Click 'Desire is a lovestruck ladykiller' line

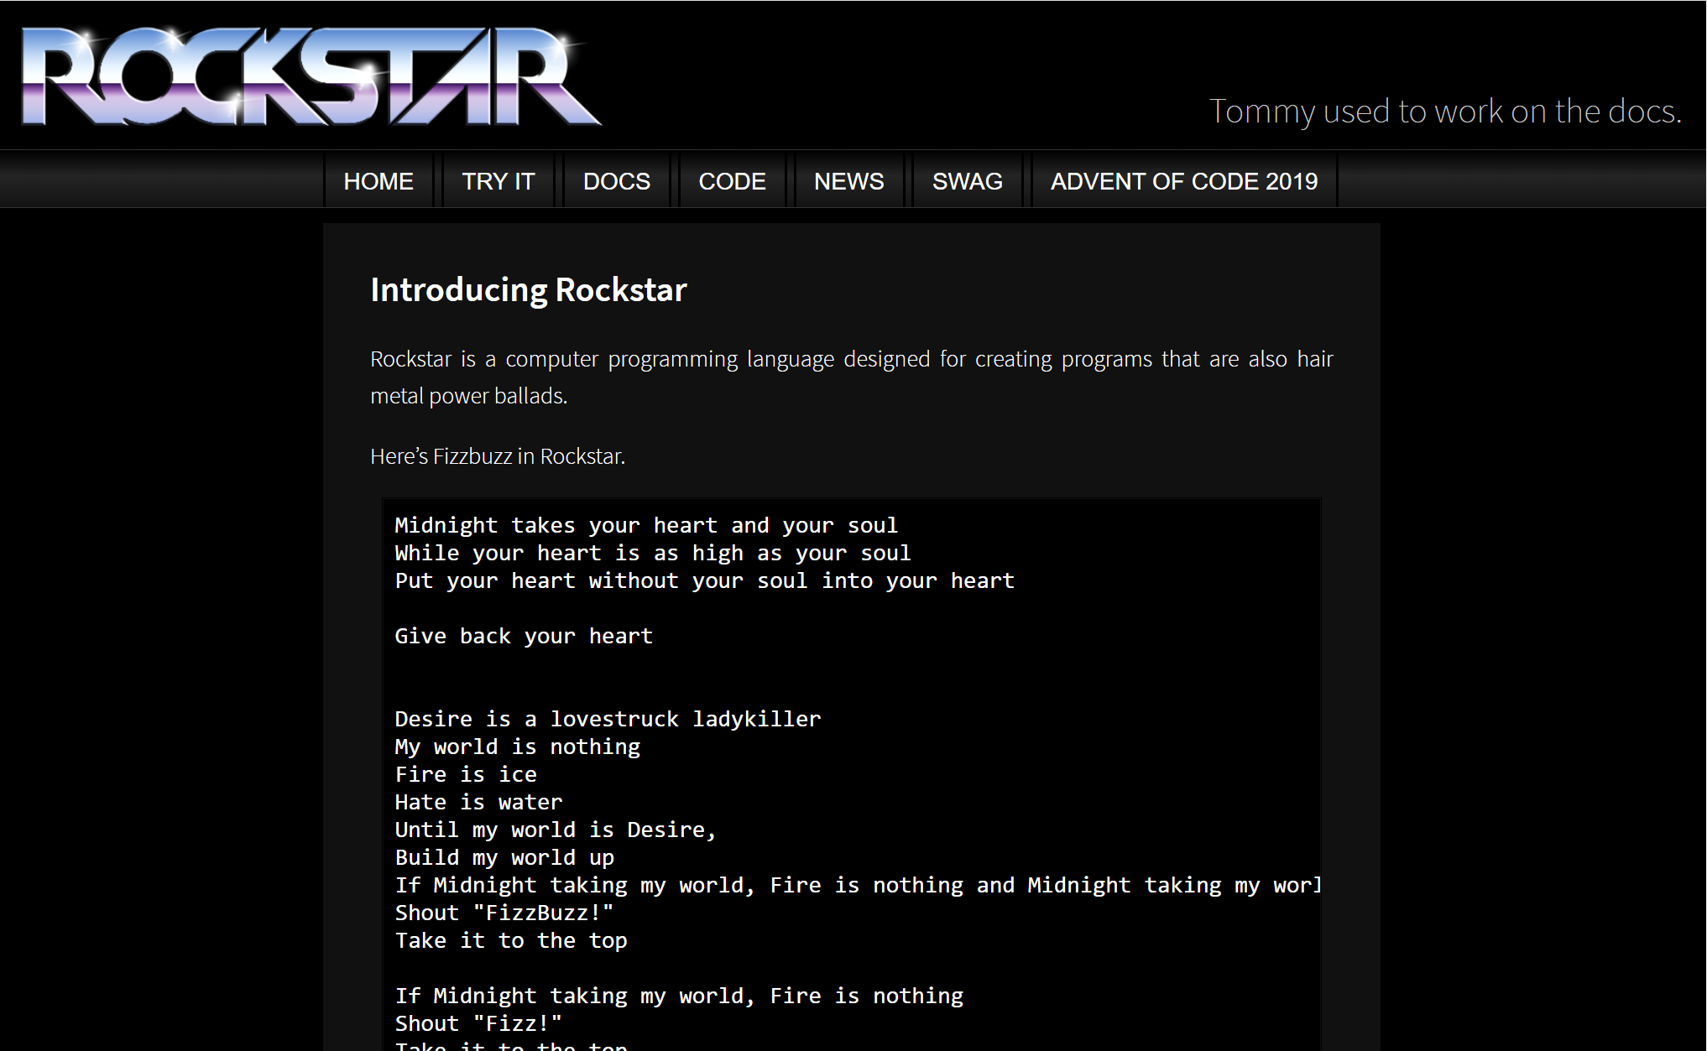[608, 720]
